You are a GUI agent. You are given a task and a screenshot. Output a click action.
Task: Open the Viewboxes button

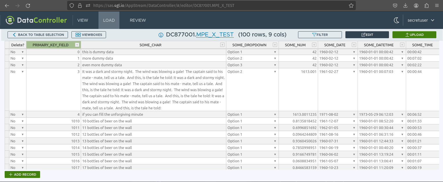point(89,35)
